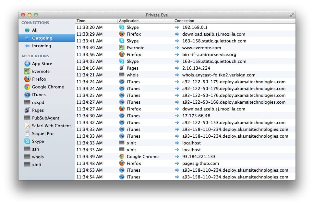Click the ocspd process icon in sidebar
This screenshot has width=314, height=206.
pos(27,102)
